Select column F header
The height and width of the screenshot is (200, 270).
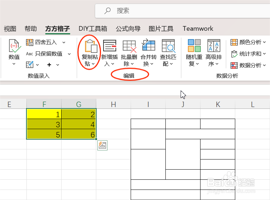click(44, 104)
